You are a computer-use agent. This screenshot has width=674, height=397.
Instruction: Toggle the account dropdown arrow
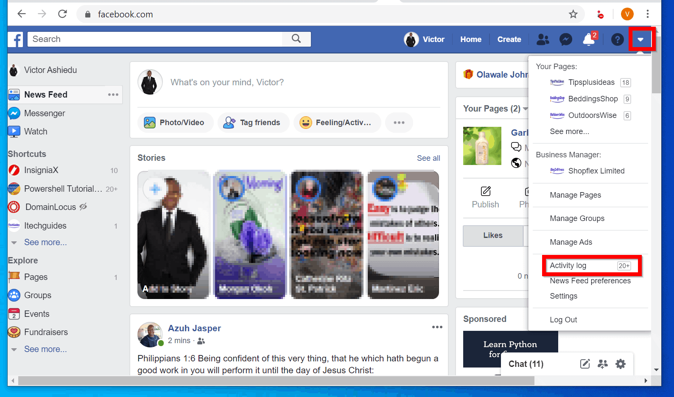coord(640,39)
